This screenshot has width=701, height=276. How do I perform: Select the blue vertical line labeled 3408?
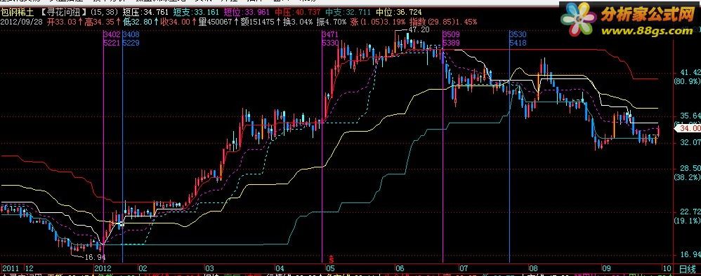[x=122, y=147]
